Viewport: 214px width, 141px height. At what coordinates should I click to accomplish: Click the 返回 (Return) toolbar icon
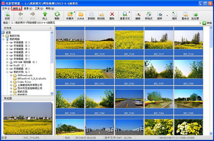(x=7, y=16)
